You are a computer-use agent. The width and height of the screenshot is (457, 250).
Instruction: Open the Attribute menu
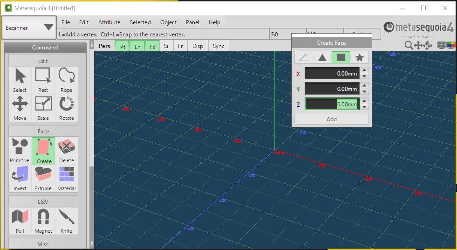click(x=109, y=22)
